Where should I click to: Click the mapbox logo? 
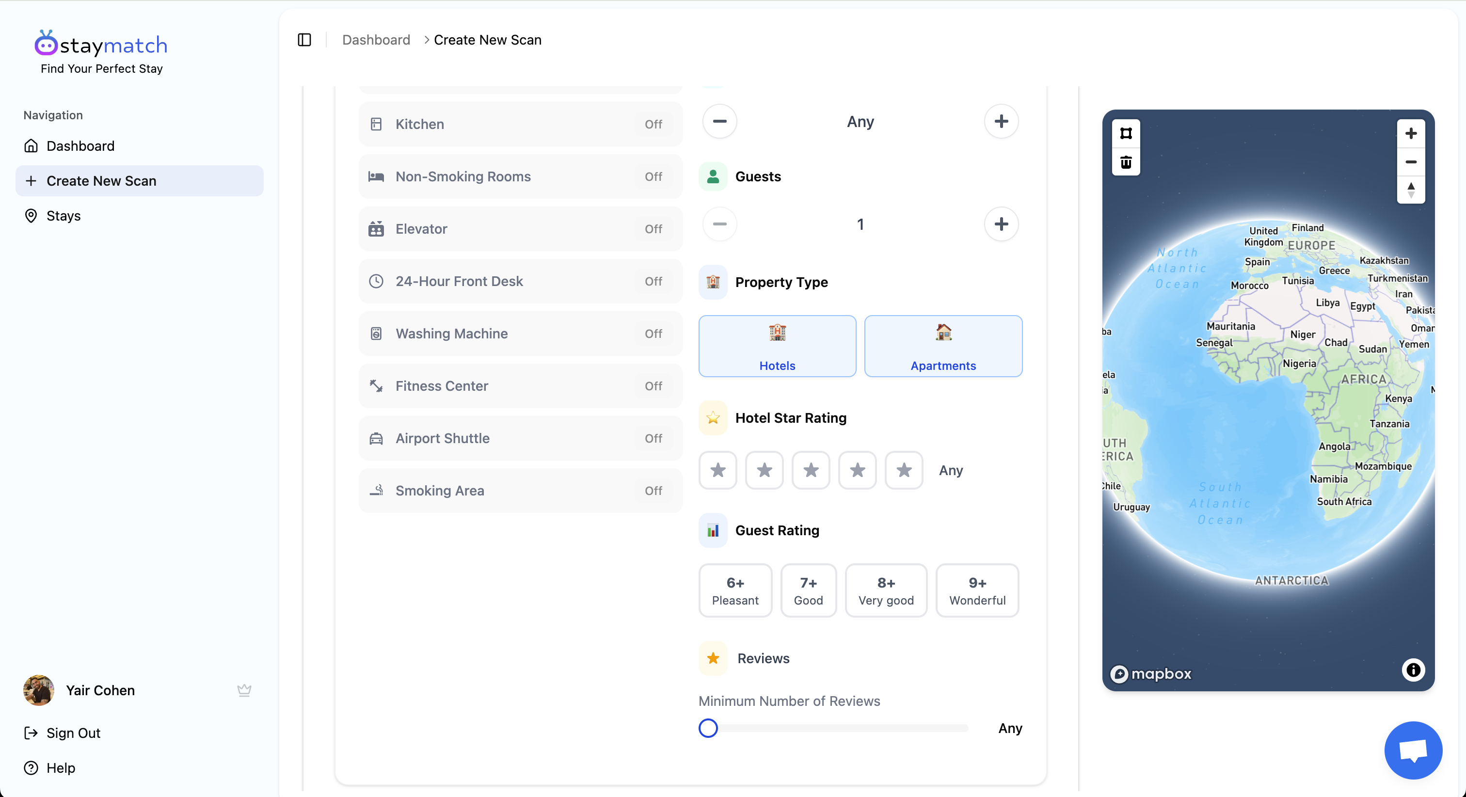coord(1150,673)
